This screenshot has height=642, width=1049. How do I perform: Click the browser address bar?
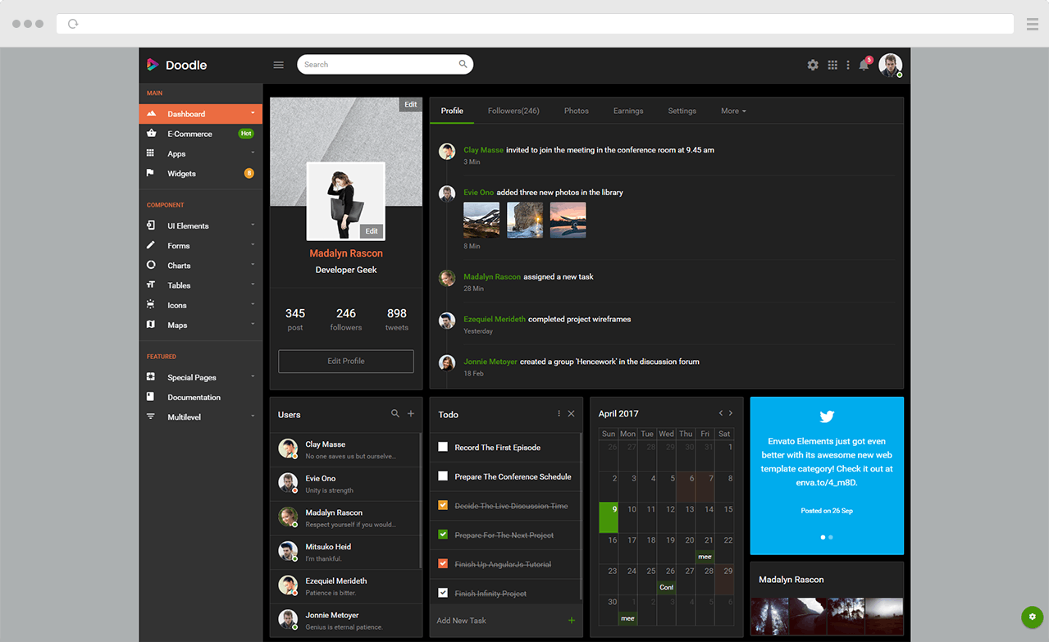click(535, 24)
